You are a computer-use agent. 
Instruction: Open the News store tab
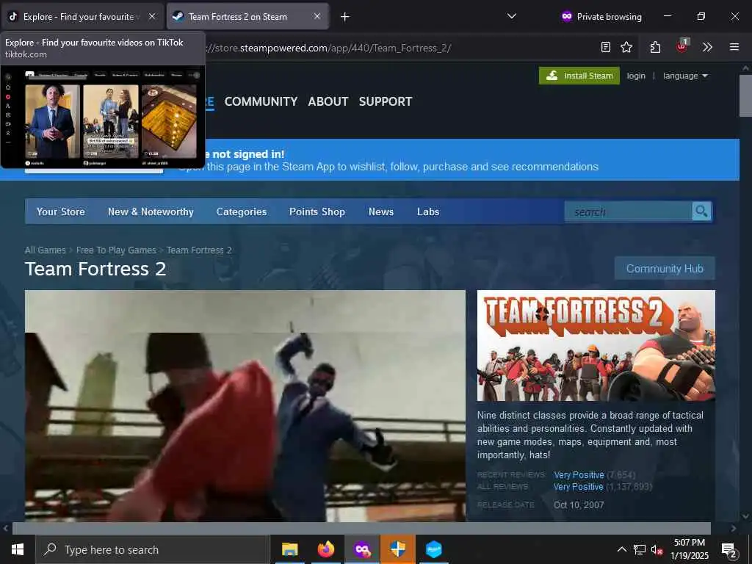pyautogui.click(x=381, y=211)
